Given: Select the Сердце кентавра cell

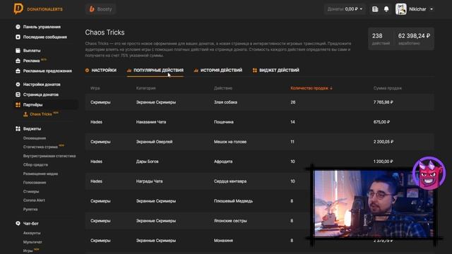Looking at the screenshot, I should 230,181.
